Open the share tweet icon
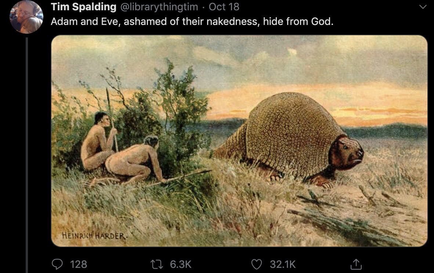Viewport: 434px width, 273px height. pyautogui.click(x=356, y=264)
